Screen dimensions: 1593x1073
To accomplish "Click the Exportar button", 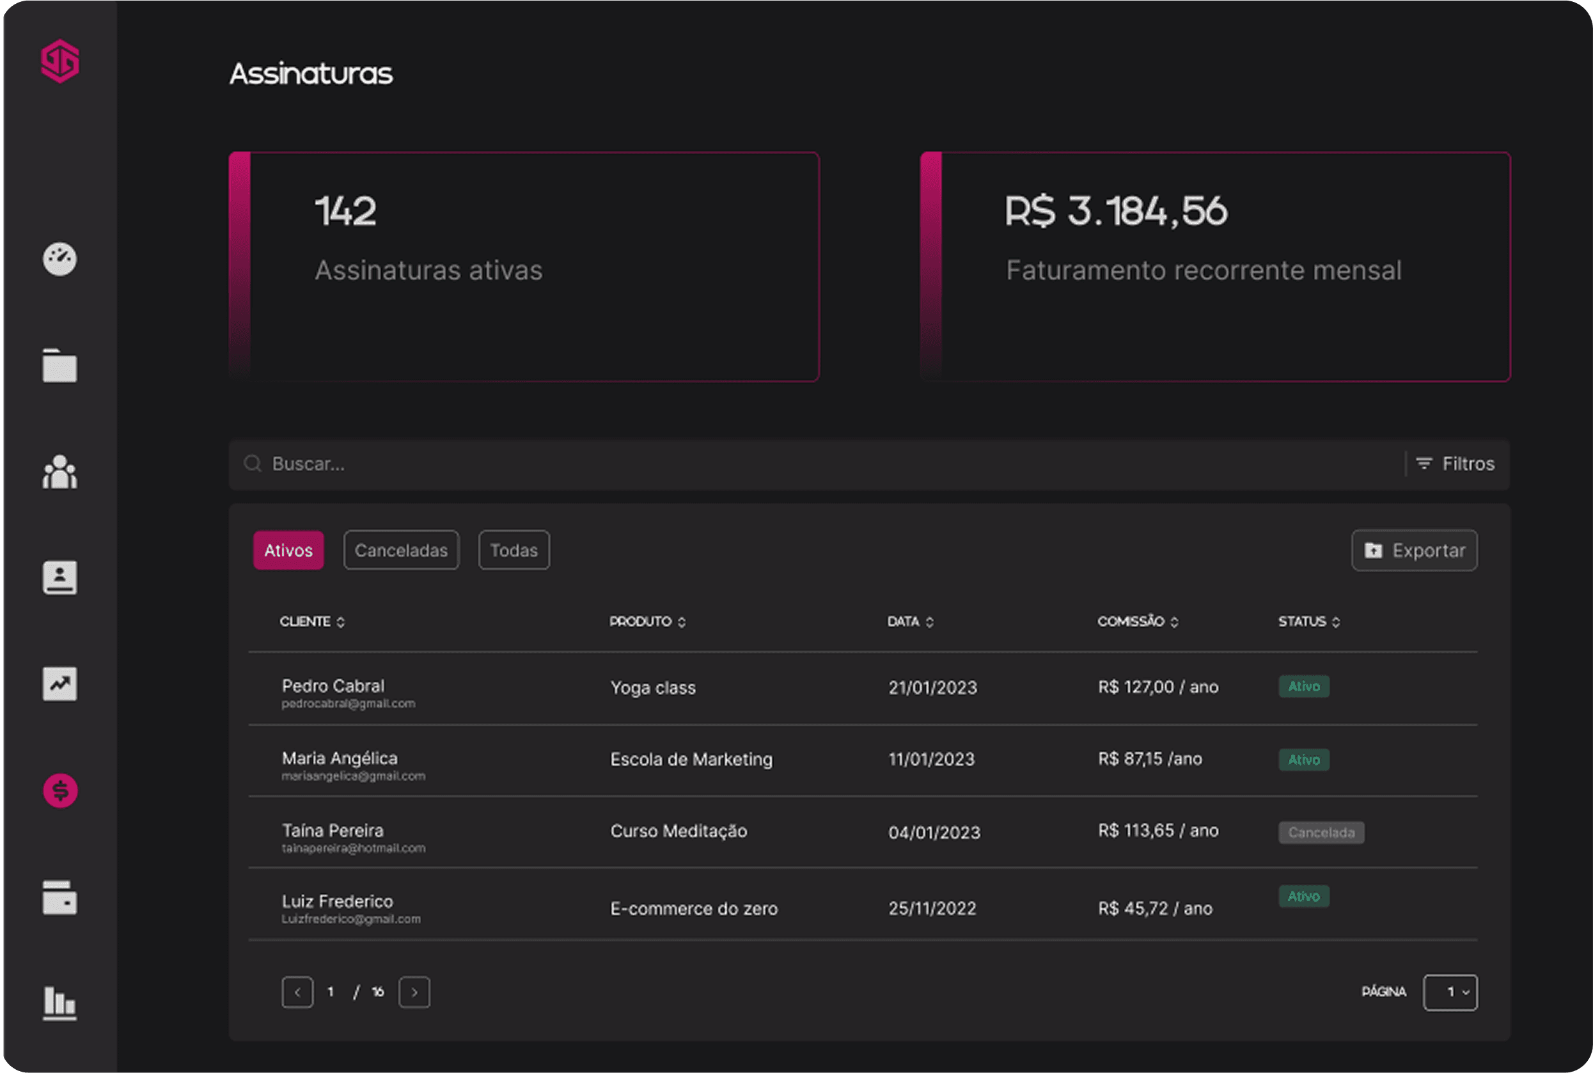I will pyautogui.click(x=1415, y=550).
